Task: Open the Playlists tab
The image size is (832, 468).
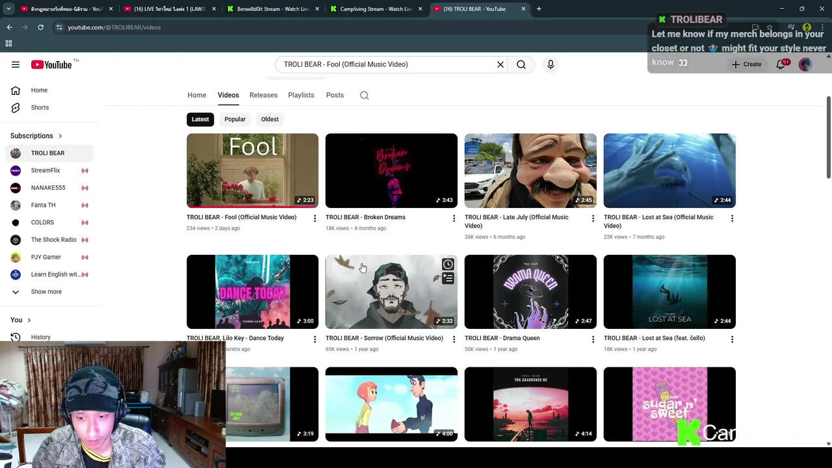Action: pyautogui.click(x=301, y=95)
